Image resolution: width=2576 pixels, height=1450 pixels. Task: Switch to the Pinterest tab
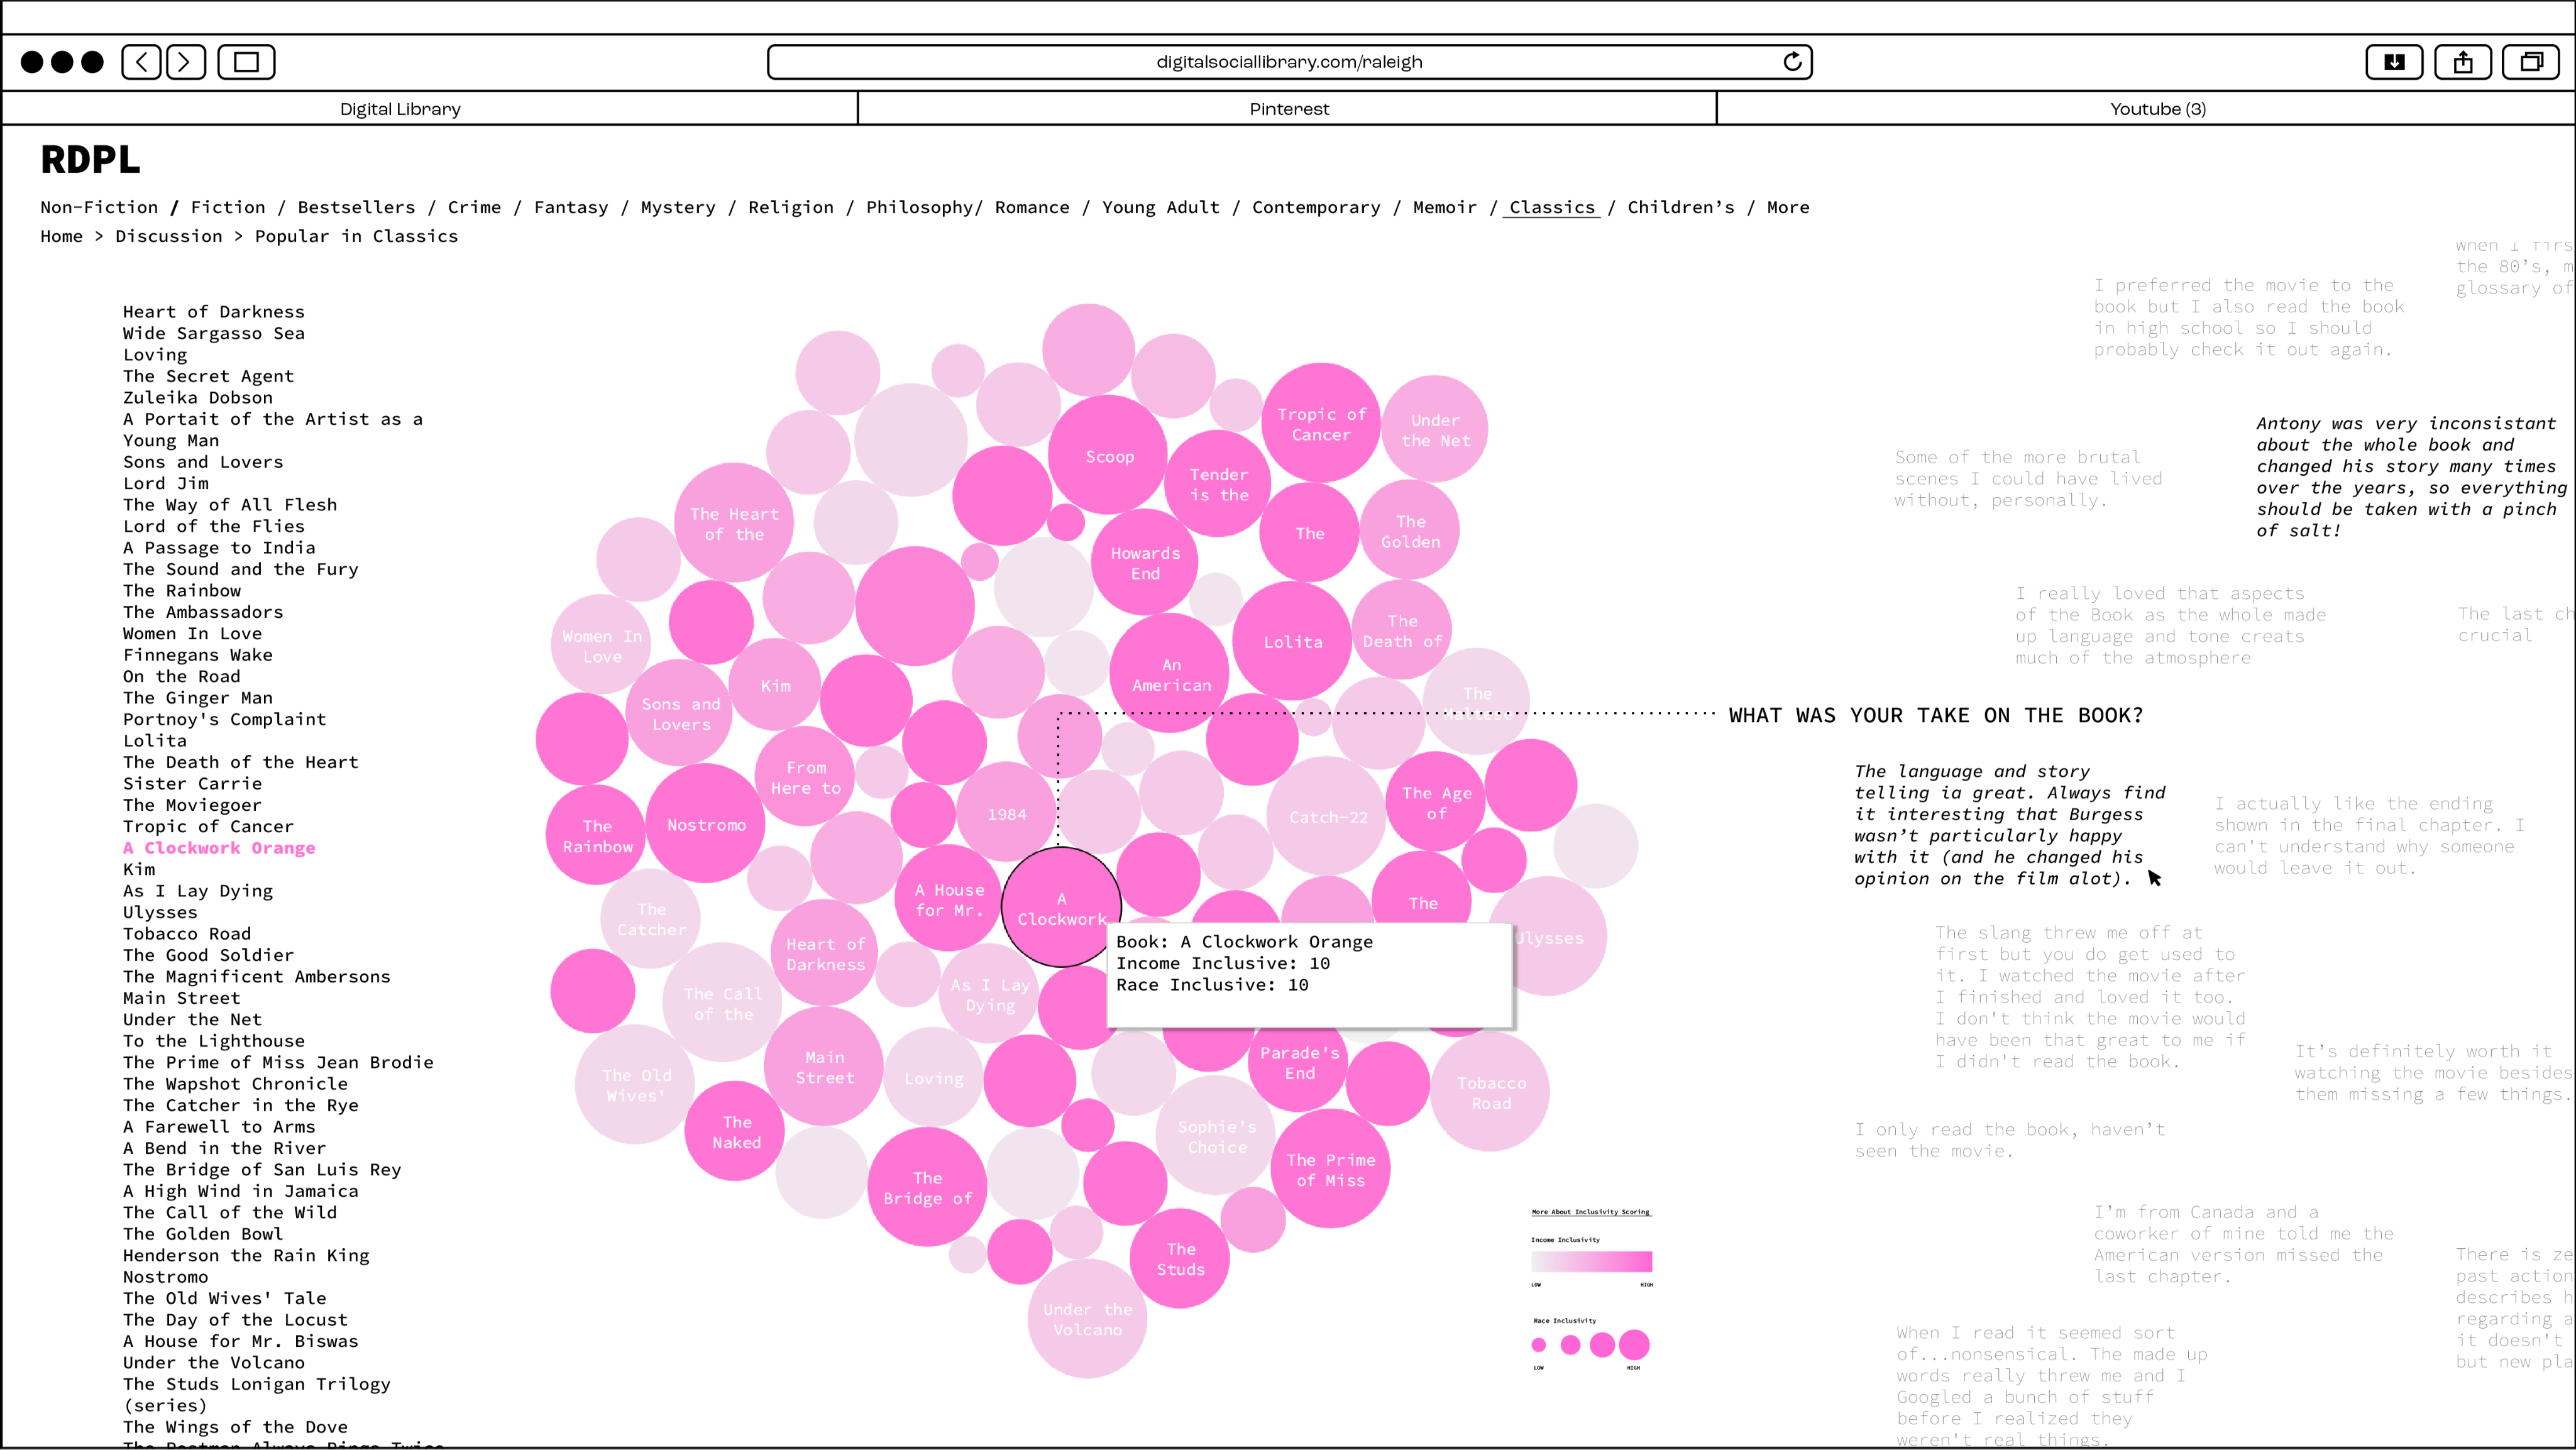pyautogui.click(x=1288, y=109)
